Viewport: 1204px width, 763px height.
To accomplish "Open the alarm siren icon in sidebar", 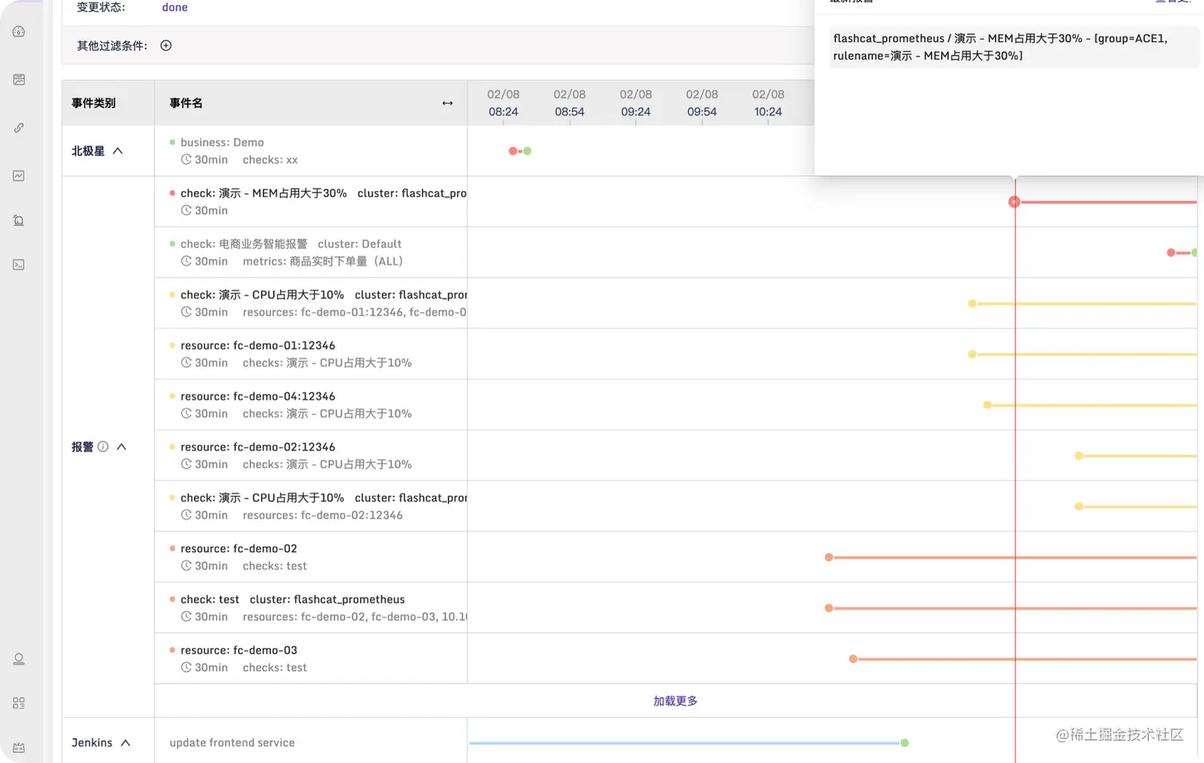I will (x=19, y=220).
